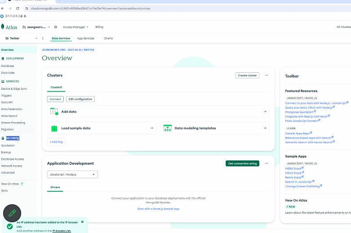
Task: Open Data Lake in the sidebar
Action: coord(8,73)
